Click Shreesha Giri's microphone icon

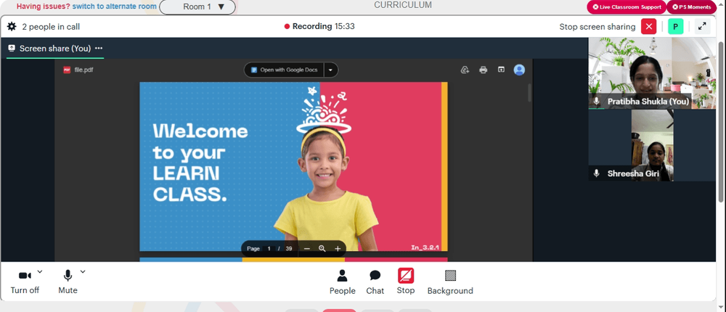597,173
